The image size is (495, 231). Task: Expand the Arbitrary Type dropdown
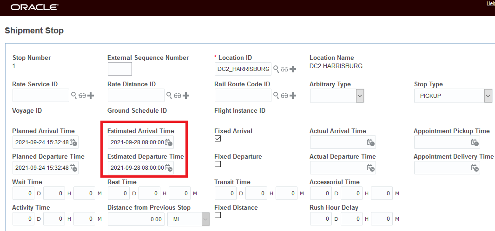coord(359,96)
